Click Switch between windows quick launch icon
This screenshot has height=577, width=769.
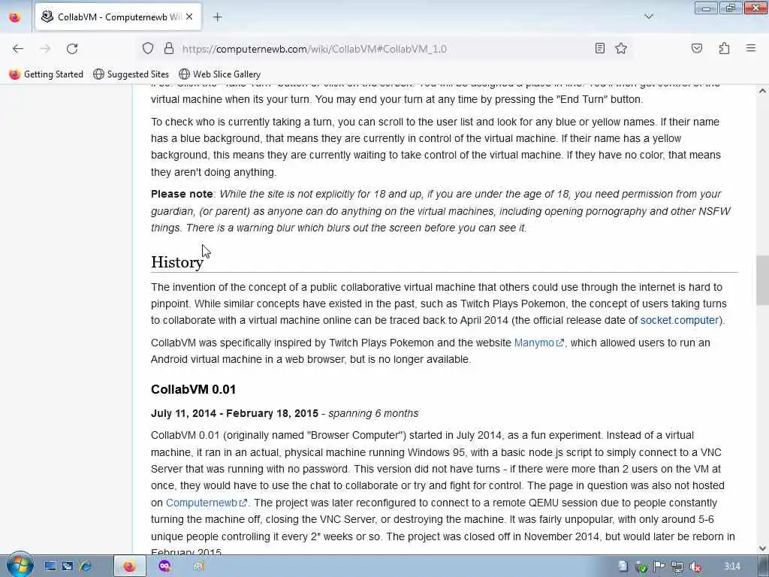[68, 566]
